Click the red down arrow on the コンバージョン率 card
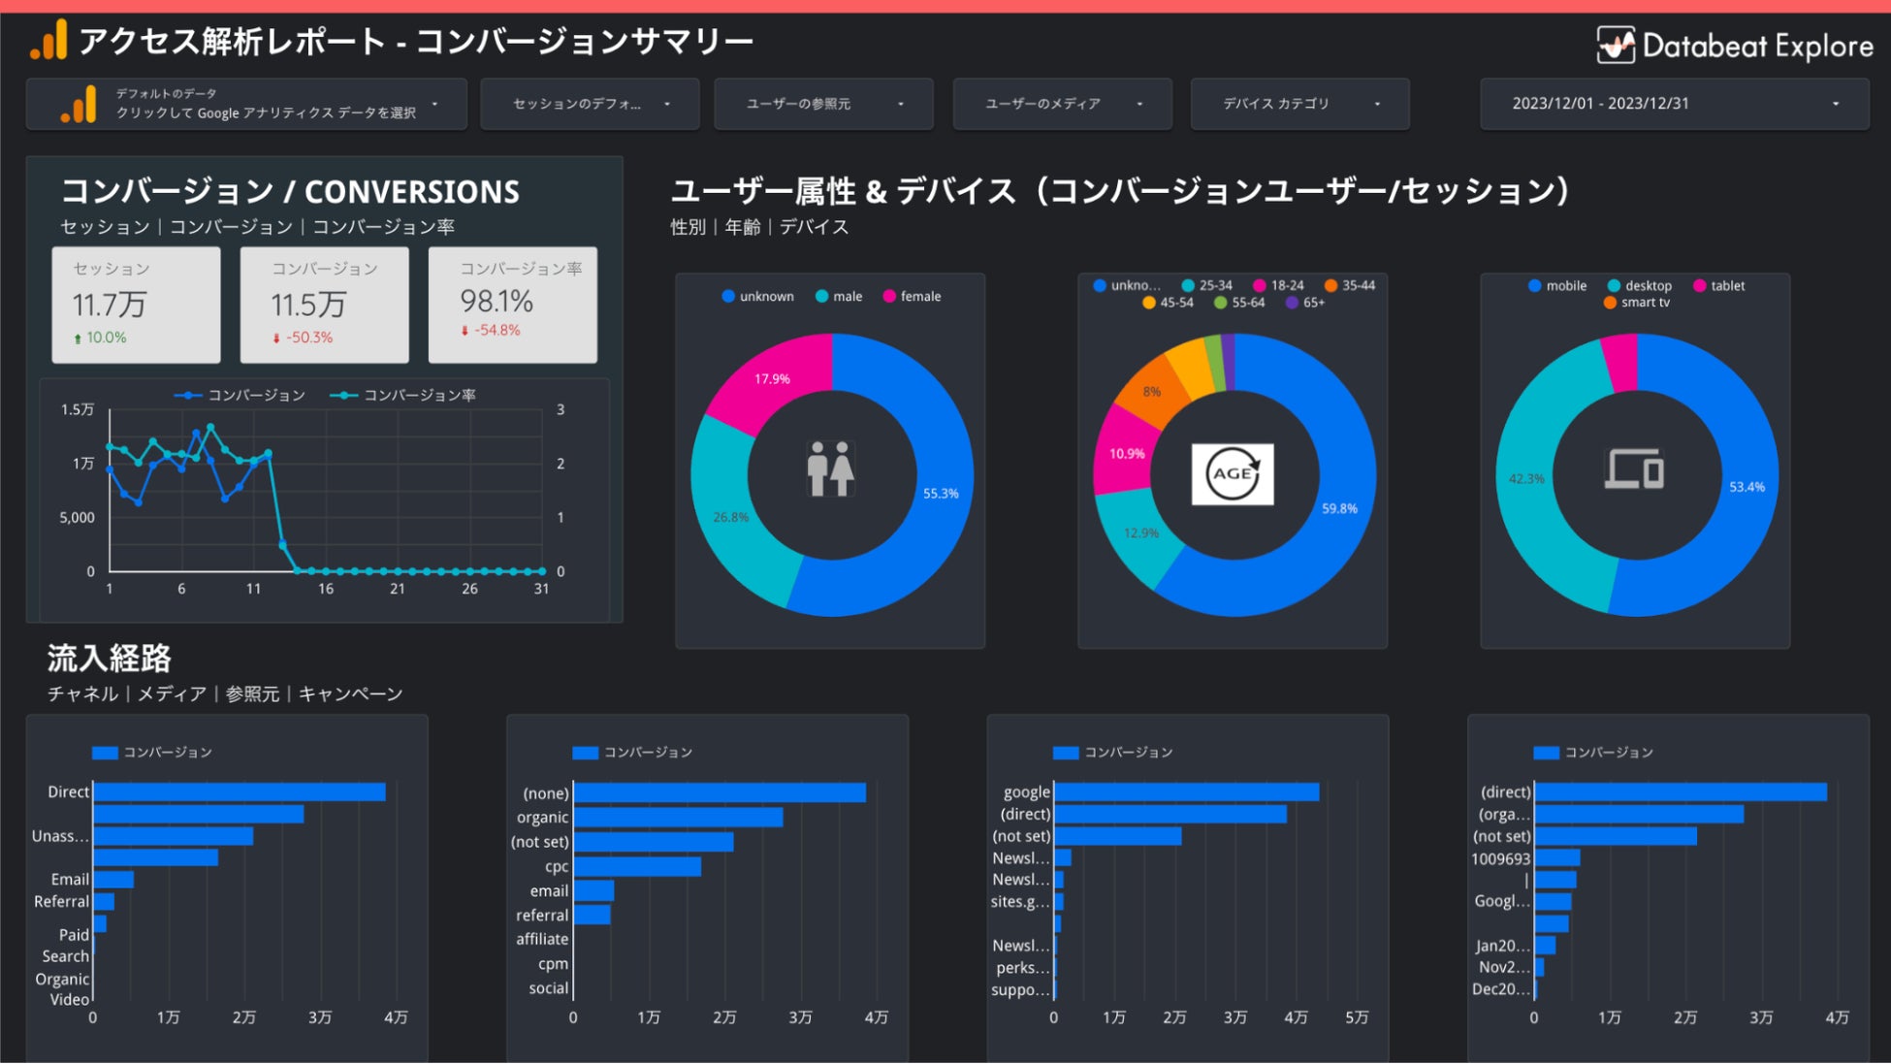Viewport: 1891px width, 1064px height. (465, 331)
